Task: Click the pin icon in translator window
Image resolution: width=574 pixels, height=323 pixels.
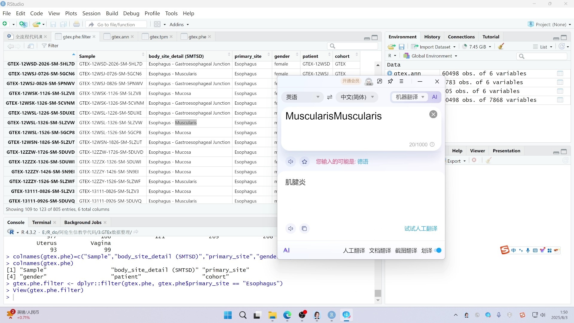Action: point(390,81)
